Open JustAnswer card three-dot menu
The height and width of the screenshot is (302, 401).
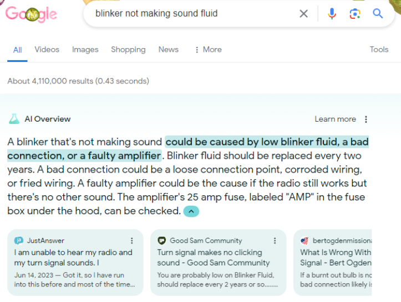click(x=131, y=241)
